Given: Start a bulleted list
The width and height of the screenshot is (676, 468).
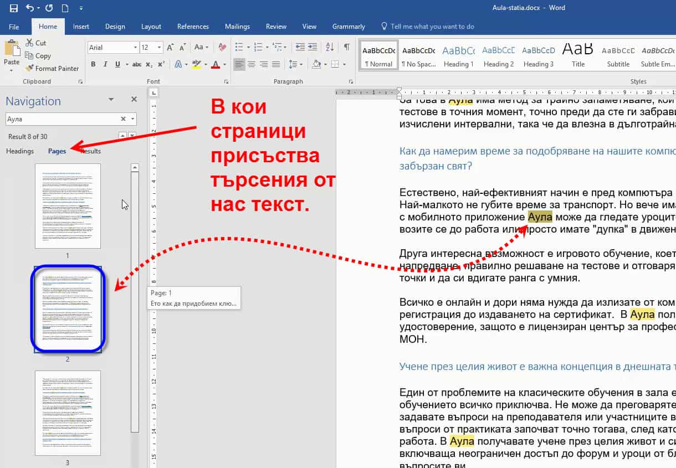Looking at the screenshot, I should (x=239, y=47).
